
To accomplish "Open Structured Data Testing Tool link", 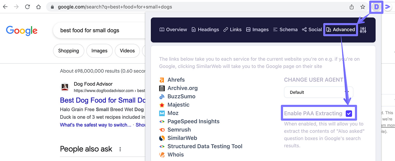I will tap(205, 146).
